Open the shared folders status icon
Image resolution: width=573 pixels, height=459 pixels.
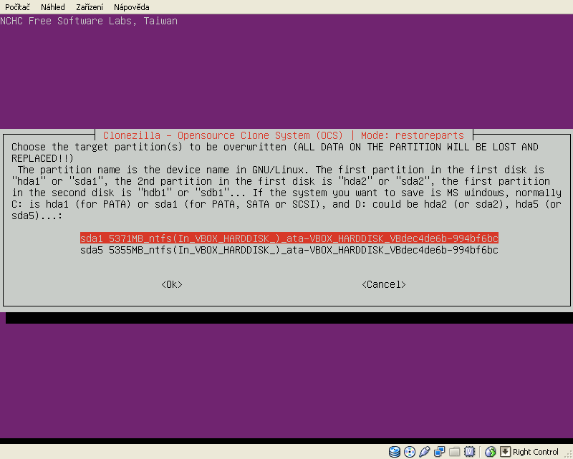pos(455,452)
